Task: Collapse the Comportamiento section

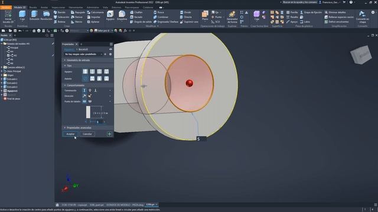Action: (65, 85)
